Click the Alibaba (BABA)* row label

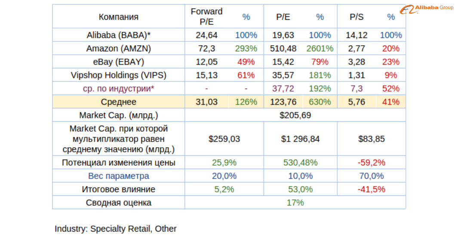tap(118, 35)
